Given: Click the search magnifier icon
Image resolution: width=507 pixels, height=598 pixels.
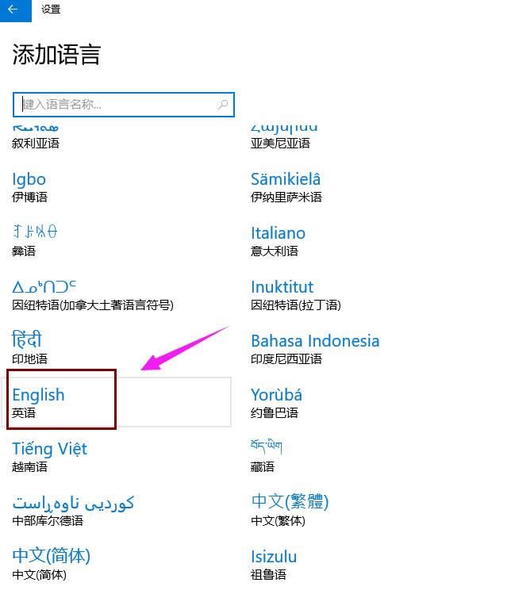Looking at the screenshot, I should [x=223, y=104].
